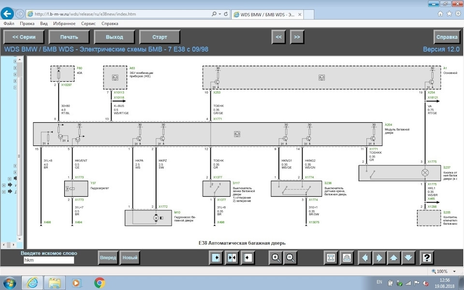Click the << Серии button
The height and width of the screenshot is (290, 464).
pyautogui.click(x=24, y=37)
